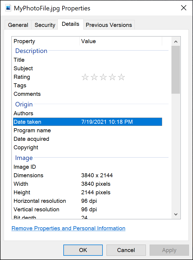Click the vertical scrollbar thumb
Screen dimensions: 193x260
[176, 70]
